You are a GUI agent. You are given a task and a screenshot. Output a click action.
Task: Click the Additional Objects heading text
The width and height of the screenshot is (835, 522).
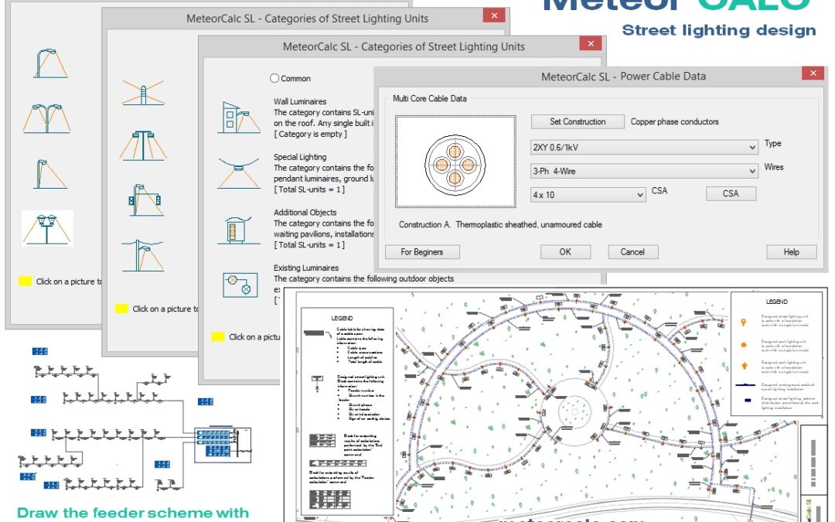point(305,213)
